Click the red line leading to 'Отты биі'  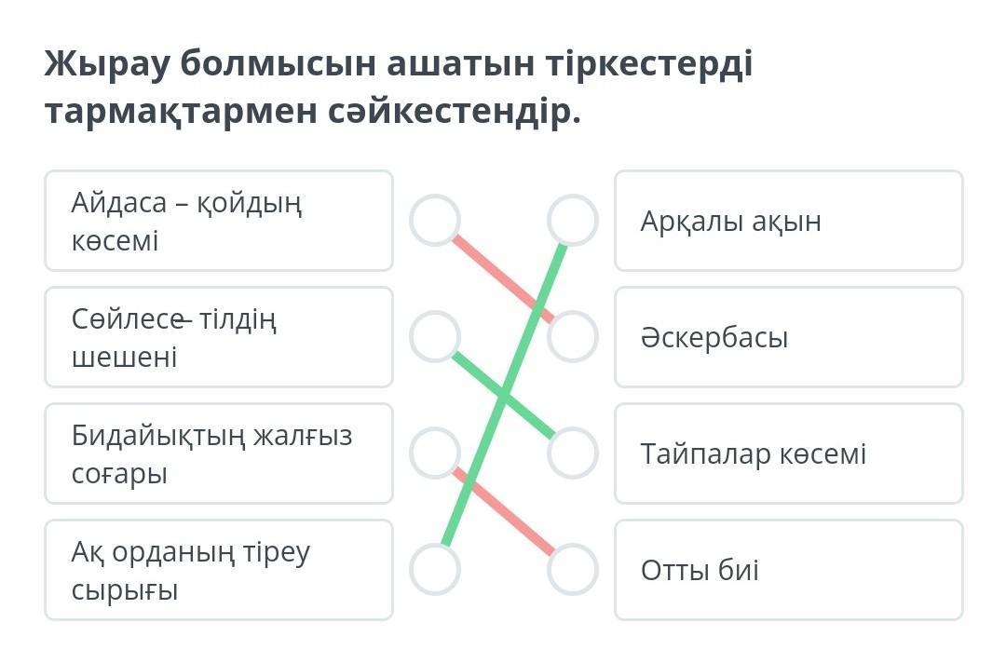click(522, 526)
